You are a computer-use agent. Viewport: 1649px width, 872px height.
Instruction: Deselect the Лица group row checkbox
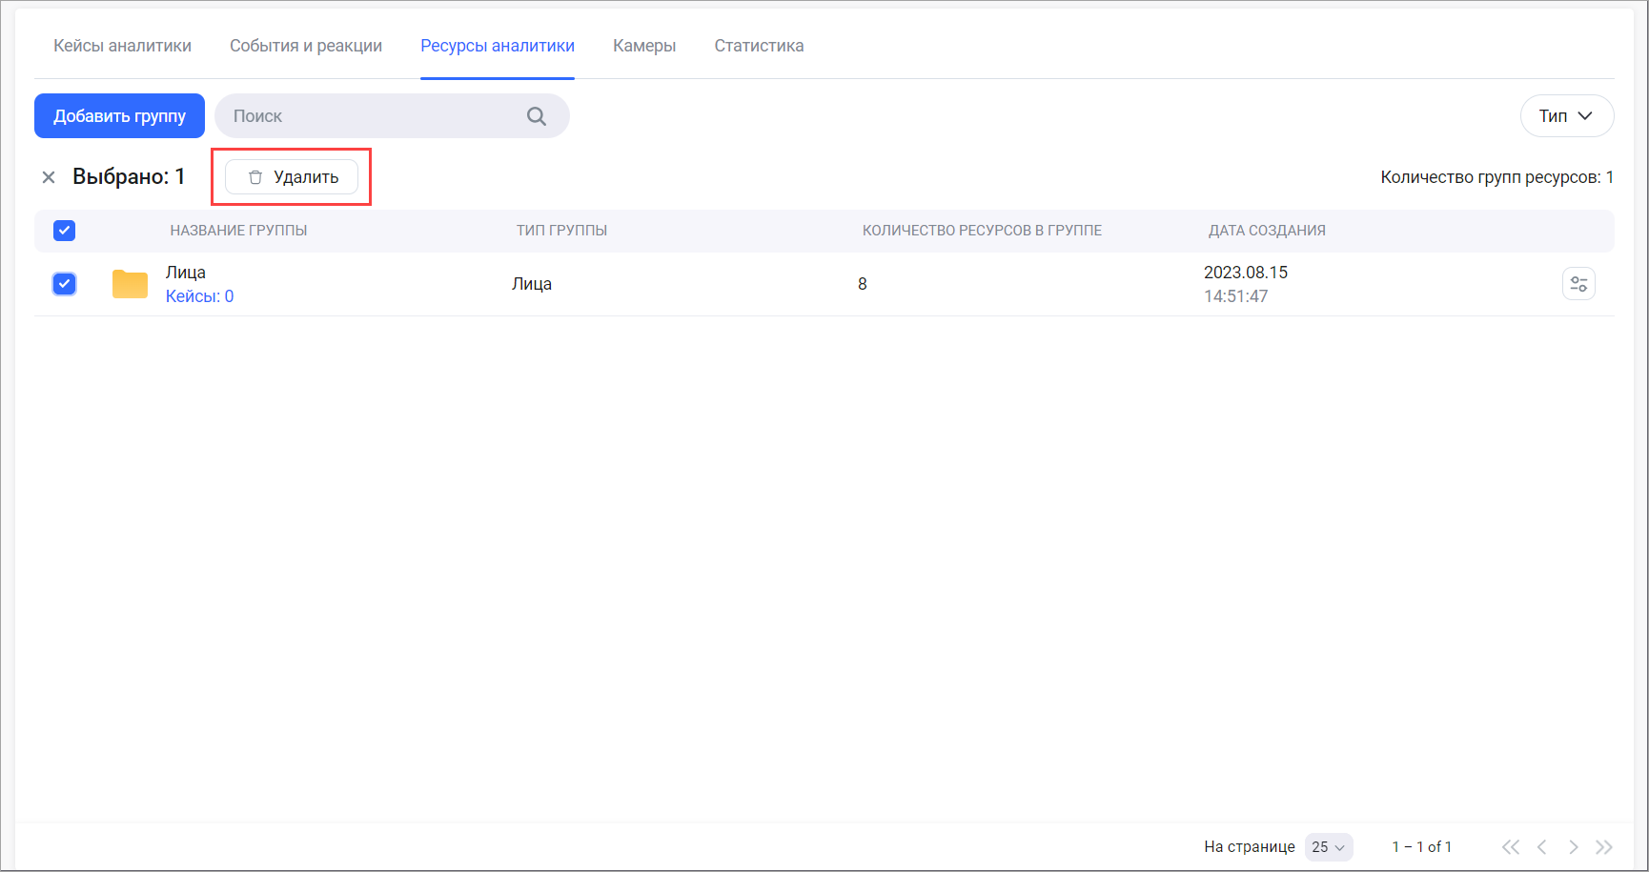pos(64,284)
